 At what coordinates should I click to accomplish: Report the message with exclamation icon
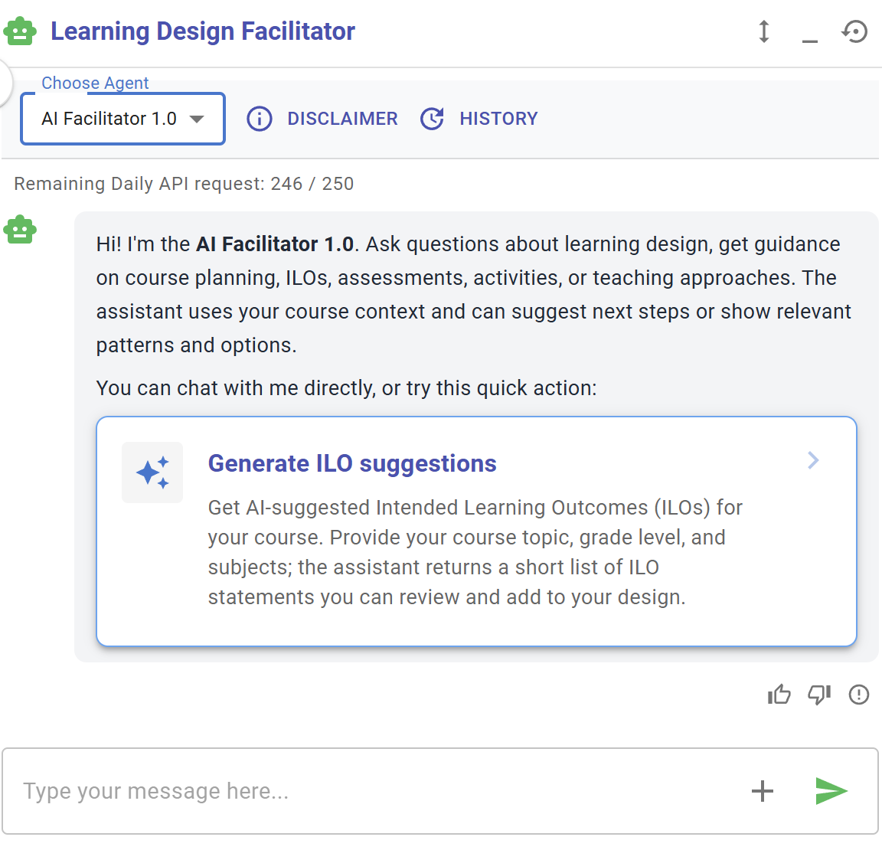point(859,695)
